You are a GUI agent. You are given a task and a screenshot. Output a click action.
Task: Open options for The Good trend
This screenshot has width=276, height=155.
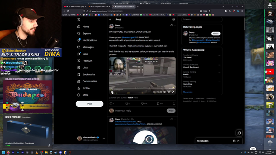(x=220, y=56)
